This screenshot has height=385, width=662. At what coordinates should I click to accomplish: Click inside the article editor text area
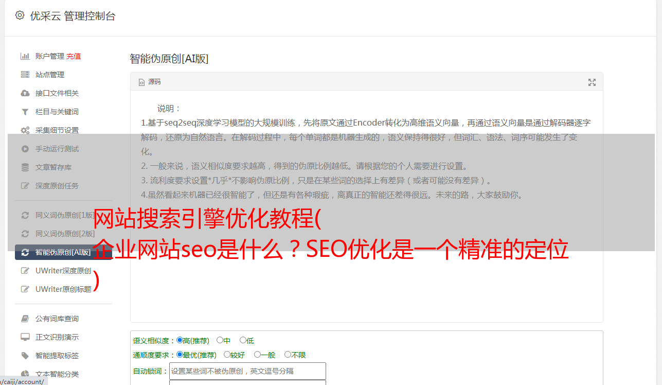point(366,207)
